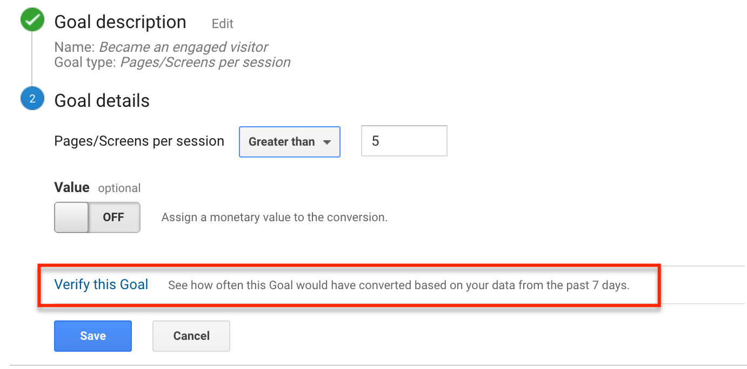The width and height of the screenshot is (747, 369).
Task: Click the green checkmark step icon
Action: pyautogui.click(x=32, y=22)
